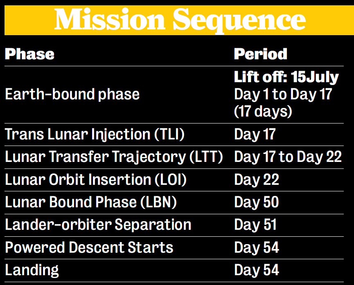Select the Lunar Bound Phase (LBN) row
The width and height of the screenshot is (354, 285).
[174, 203]
